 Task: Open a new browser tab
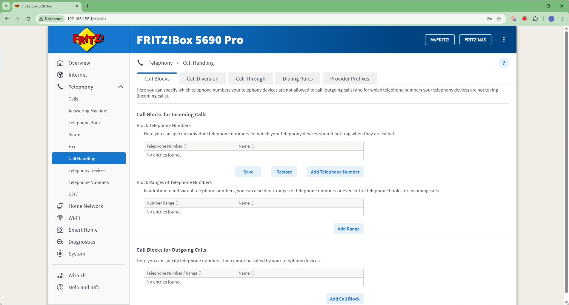click(87, 6)
